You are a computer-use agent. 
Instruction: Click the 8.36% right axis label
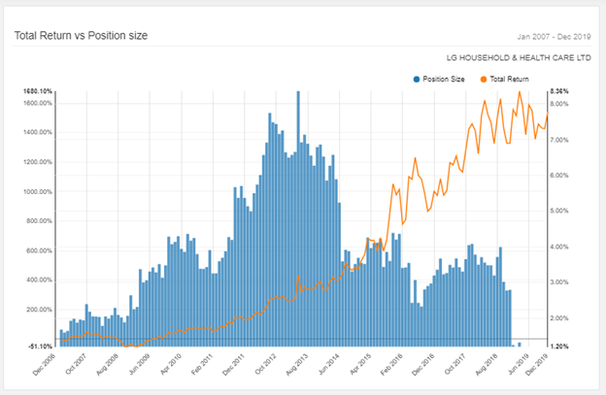point(559,91)
